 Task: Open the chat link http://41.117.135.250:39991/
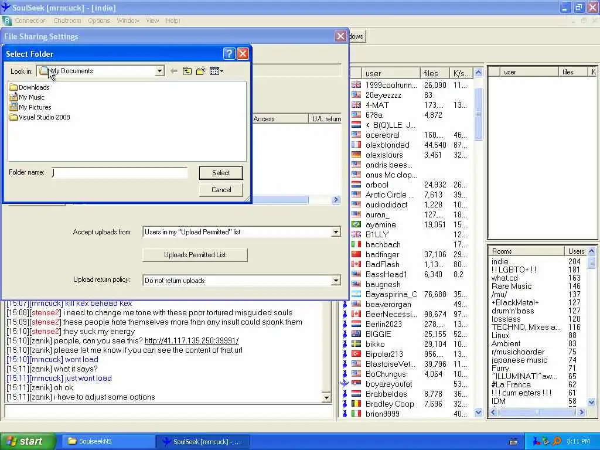click(x=192, y=340)
